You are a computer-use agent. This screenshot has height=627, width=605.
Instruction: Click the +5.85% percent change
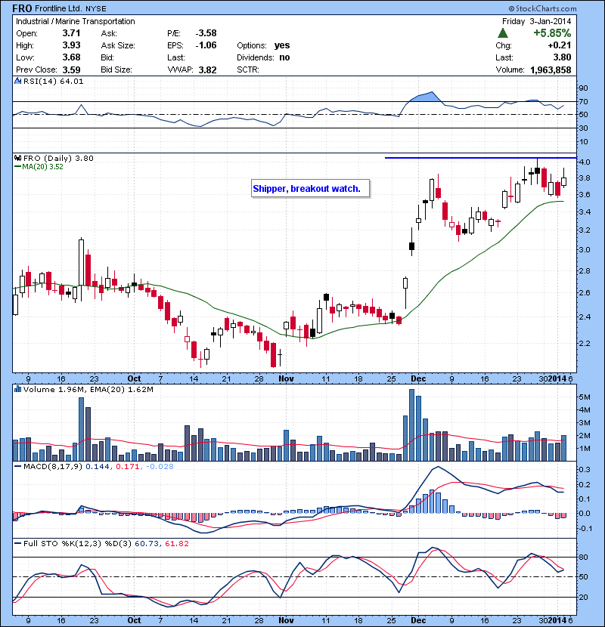tap(552, 32)
